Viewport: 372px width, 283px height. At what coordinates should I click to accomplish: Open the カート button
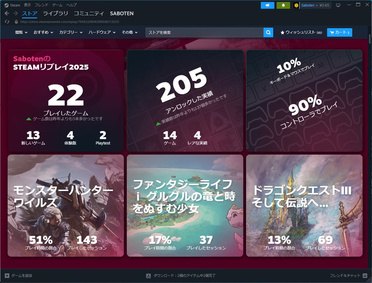coord(339,32)
